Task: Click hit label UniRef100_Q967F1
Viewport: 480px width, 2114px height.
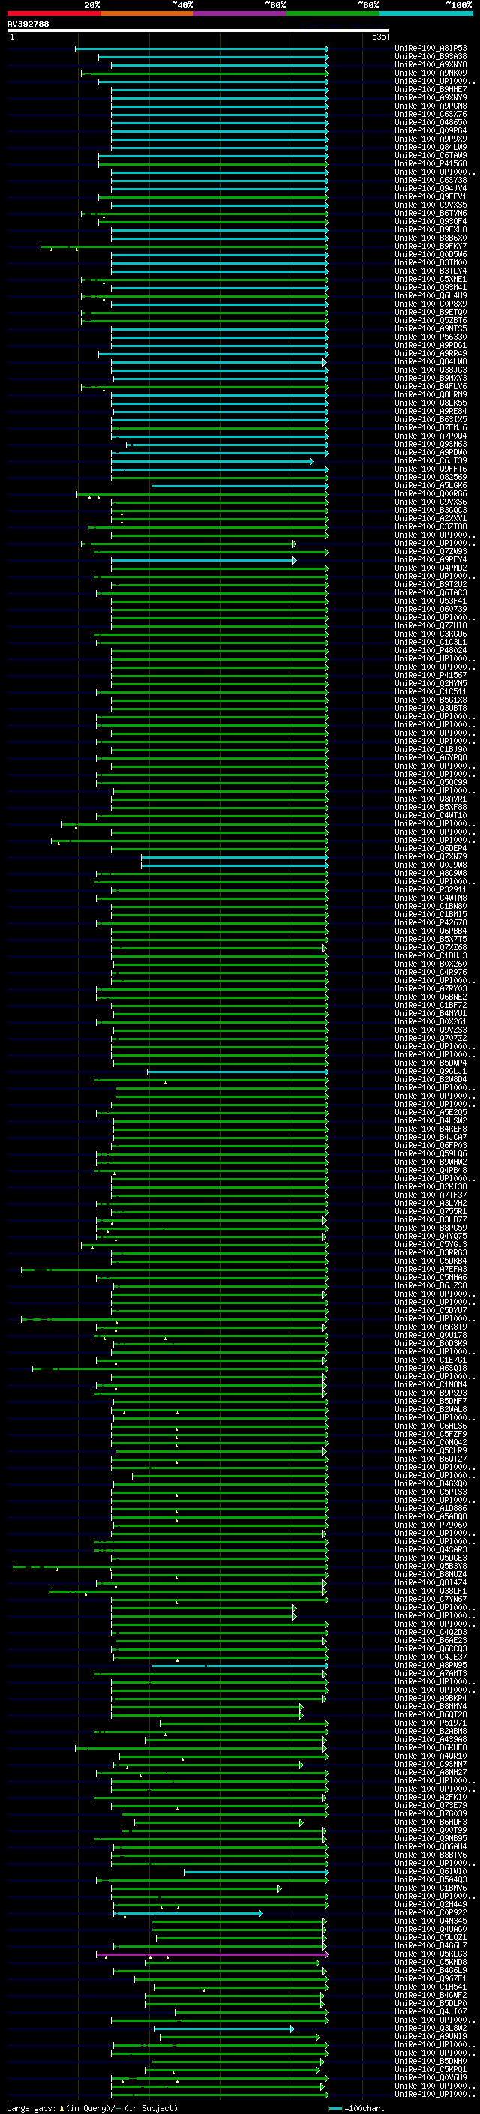Action: [430, 1978]
